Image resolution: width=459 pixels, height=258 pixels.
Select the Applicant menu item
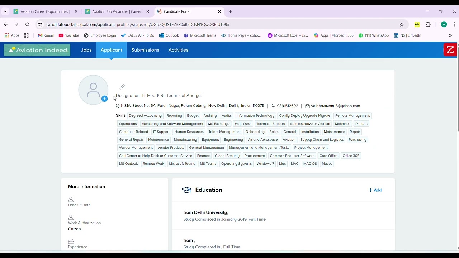click(111, 50)
